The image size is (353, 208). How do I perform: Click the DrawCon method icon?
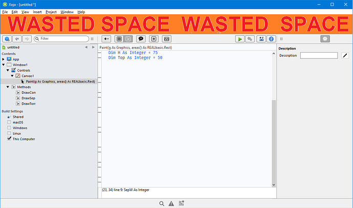click(x=18, y=92)
